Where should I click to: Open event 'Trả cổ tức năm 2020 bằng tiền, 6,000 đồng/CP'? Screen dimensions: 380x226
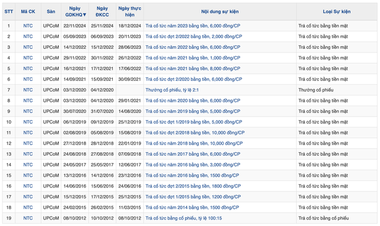coord(193,101)
